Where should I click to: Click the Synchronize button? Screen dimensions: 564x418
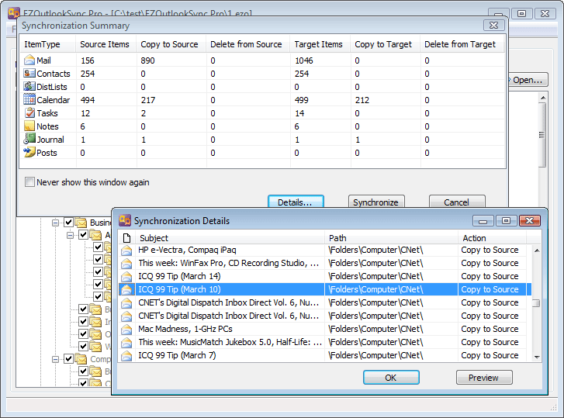point(376,202)
